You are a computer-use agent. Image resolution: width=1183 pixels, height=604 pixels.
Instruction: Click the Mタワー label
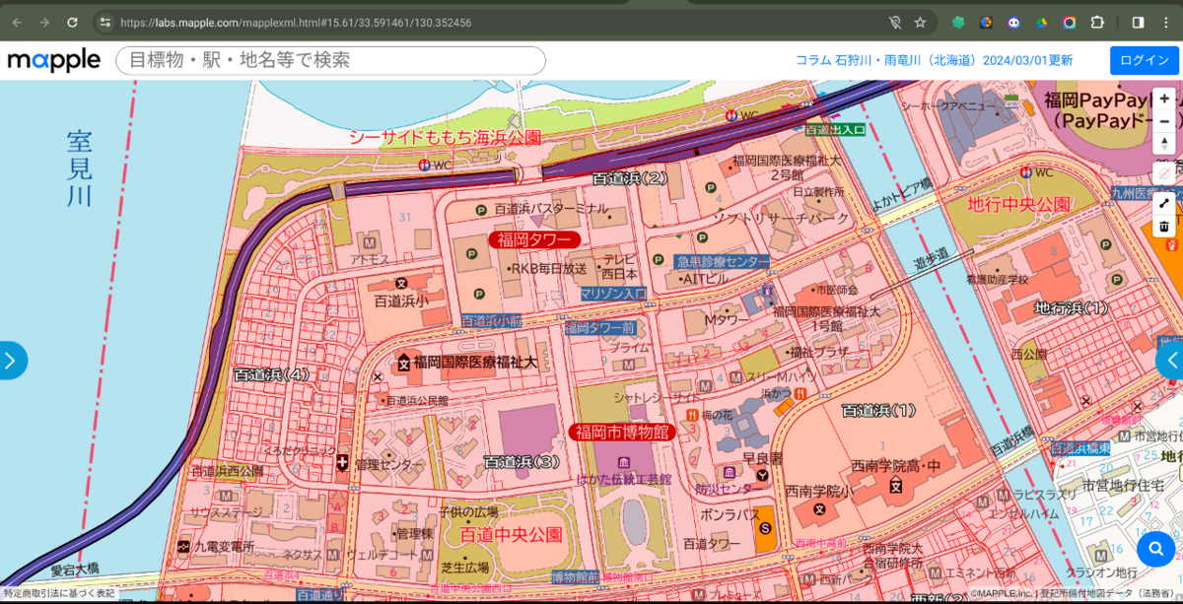tap(728, 320)
